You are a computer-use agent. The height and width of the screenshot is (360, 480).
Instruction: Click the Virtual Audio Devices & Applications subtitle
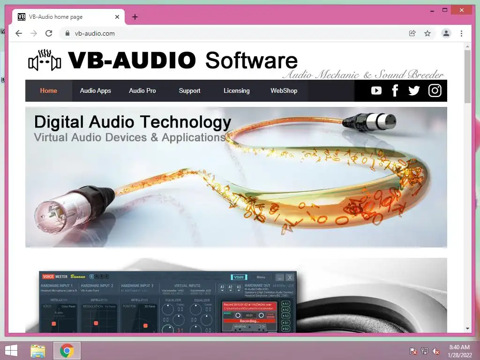tap(130, 137)
